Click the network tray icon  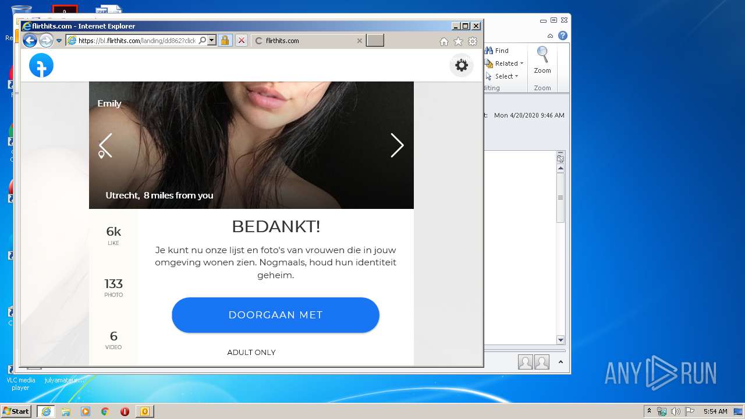pos(662,411)
